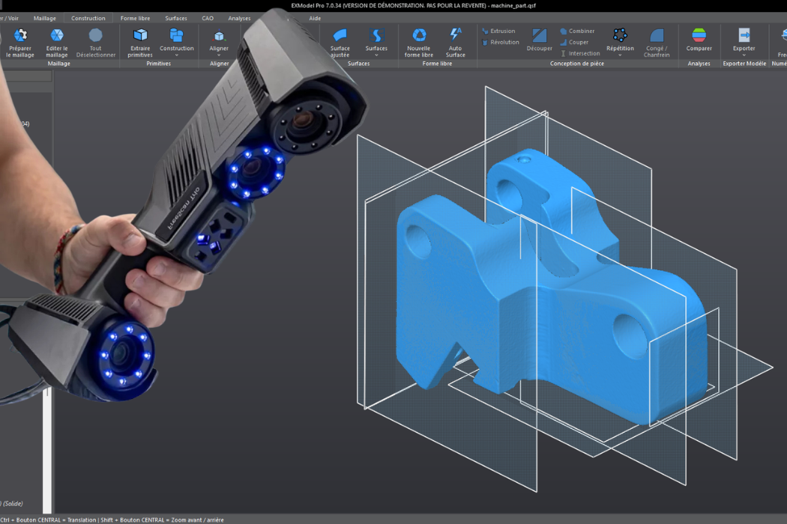Run the Auto Surface tool

[x=455, y=43]
